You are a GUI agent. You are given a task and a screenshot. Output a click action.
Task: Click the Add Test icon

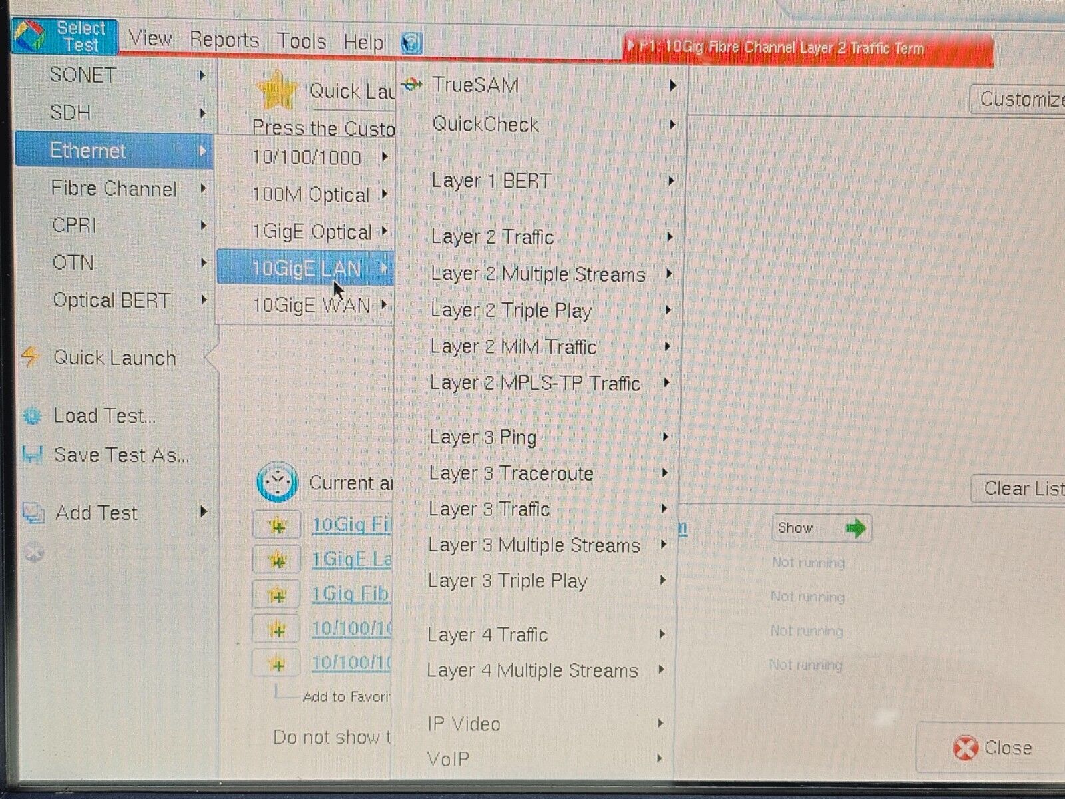click(x=33, y=513)
